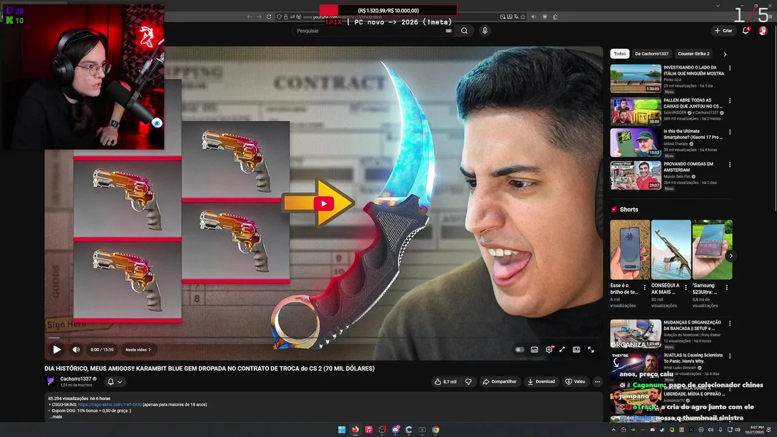Toggle the autoplay switch in the player
Screen dimensions: 777x437
(520, 350)
